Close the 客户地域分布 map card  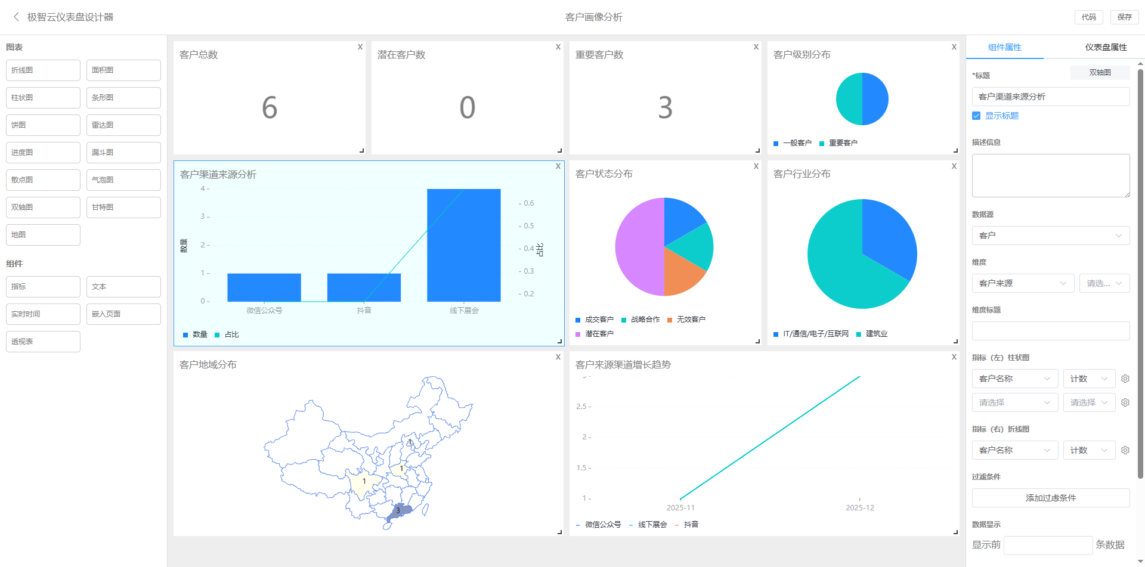pyautogui.click(x=558, y=357)
